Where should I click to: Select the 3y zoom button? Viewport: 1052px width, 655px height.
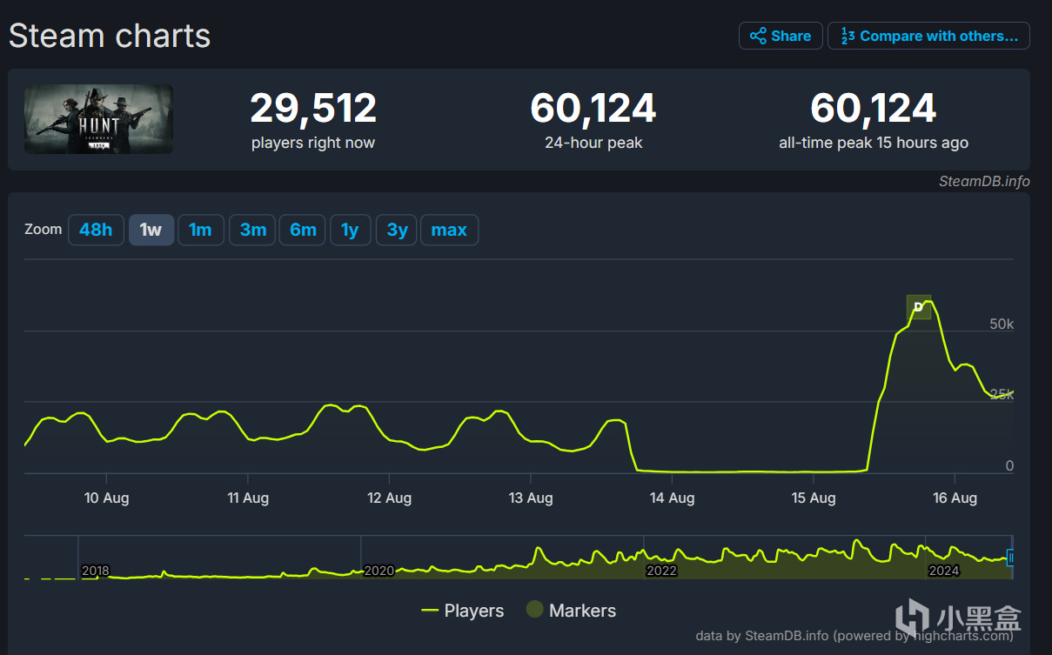pos(397,230)
